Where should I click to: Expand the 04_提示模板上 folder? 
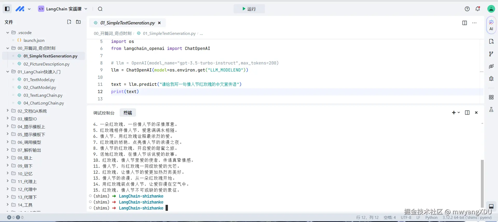(8, 126)
